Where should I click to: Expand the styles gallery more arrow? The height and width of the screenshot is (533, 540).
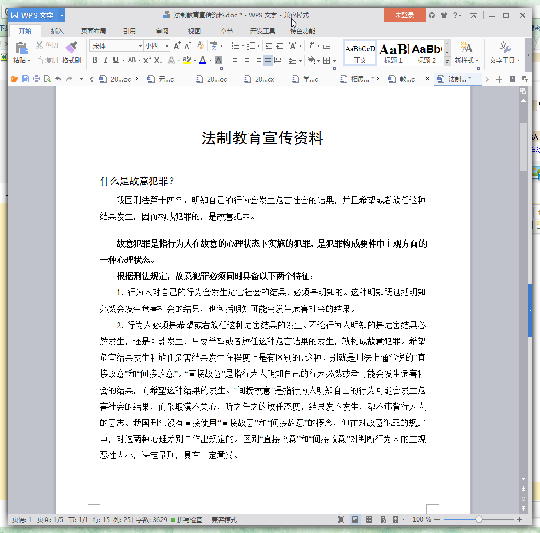pos(447,62)
